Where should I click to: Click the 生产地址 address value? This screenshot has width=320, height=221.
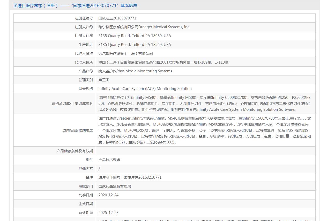tap(135, 45)
